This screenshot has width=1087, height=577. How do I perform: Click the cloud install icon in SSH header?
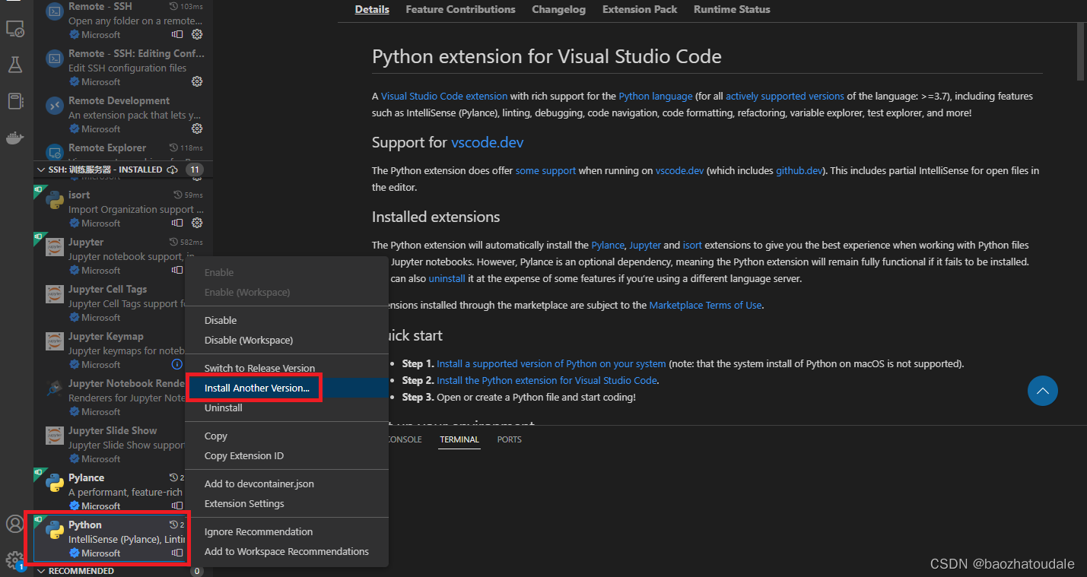173,170
